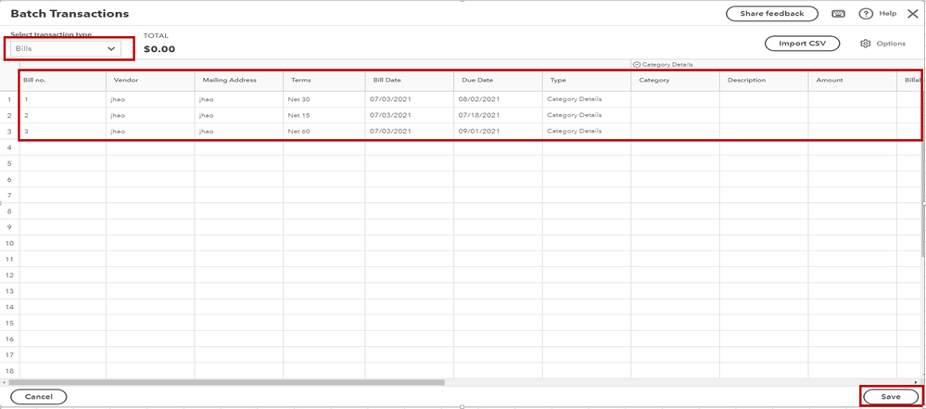Select the Amount column header
Screen dimensions: 926x409
point(853,81)
